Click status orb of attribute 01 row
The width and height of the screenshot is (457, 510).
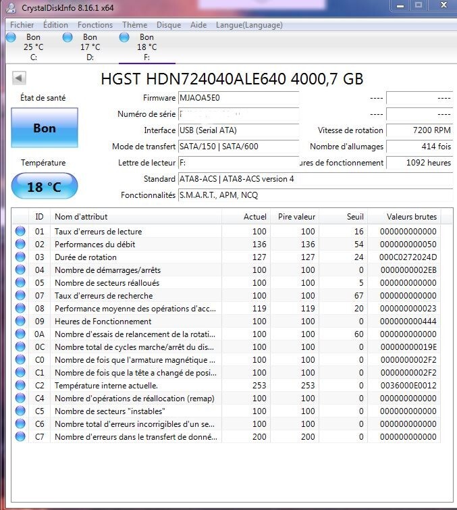tap(20, 231)
